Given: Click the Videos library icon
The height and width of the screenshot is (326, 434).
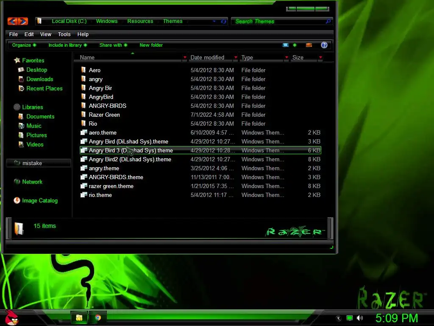Looking at the screenshot, I should [x=21, y=144].
